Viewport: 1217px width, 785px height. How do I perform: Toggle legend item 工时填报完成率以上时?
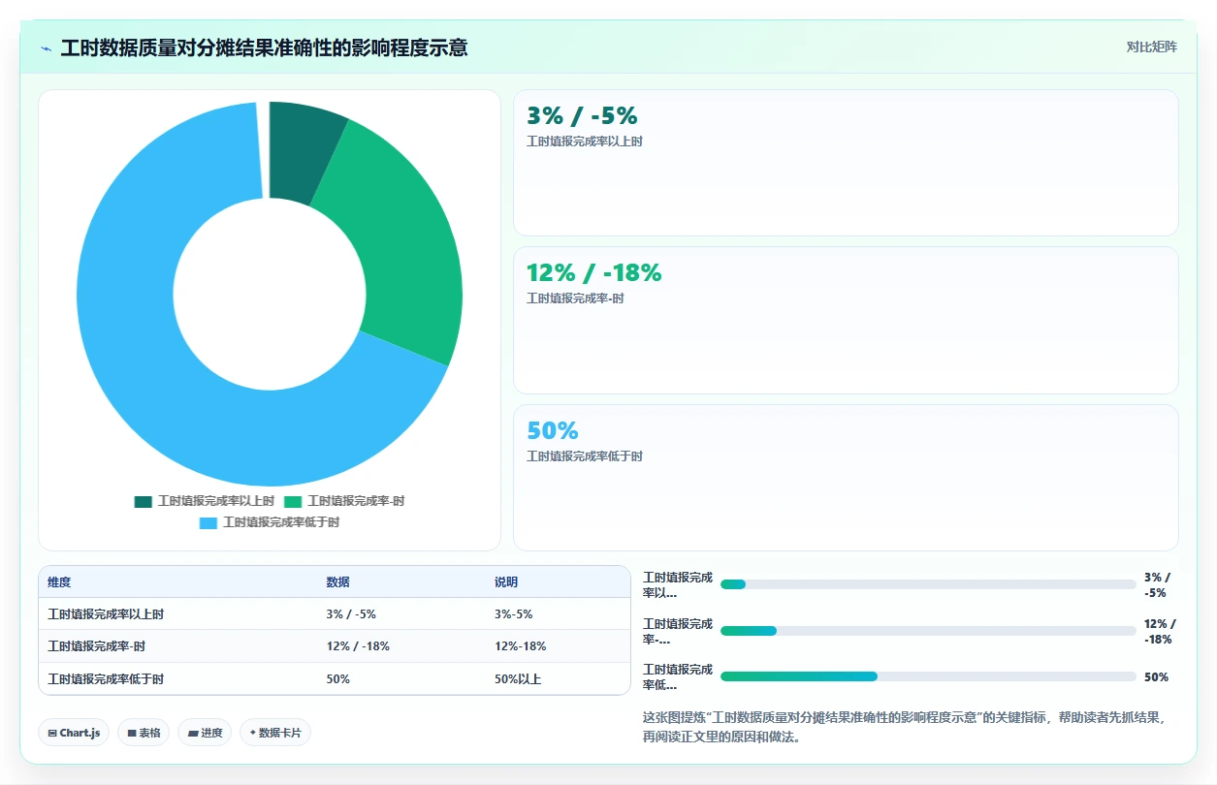[x=205, y=501]
